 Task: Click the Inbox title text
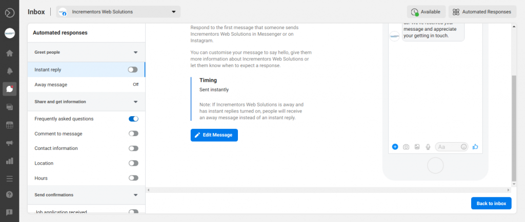tap(36, 12)
